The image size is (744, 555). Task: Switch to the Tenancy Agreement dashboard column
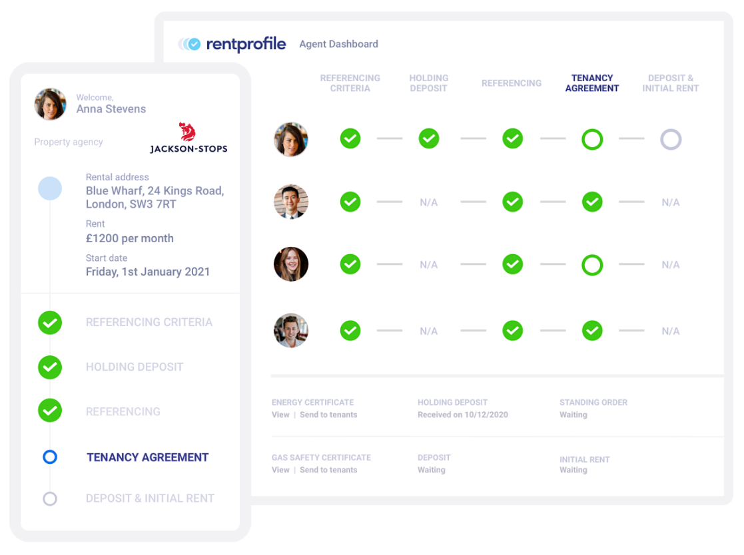(592, 83)
